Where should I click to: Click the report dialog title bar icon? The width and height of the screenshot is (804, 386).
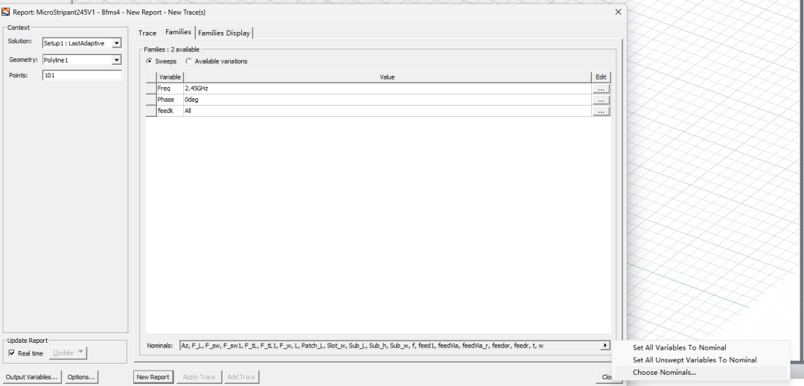(x=6, y=12)
